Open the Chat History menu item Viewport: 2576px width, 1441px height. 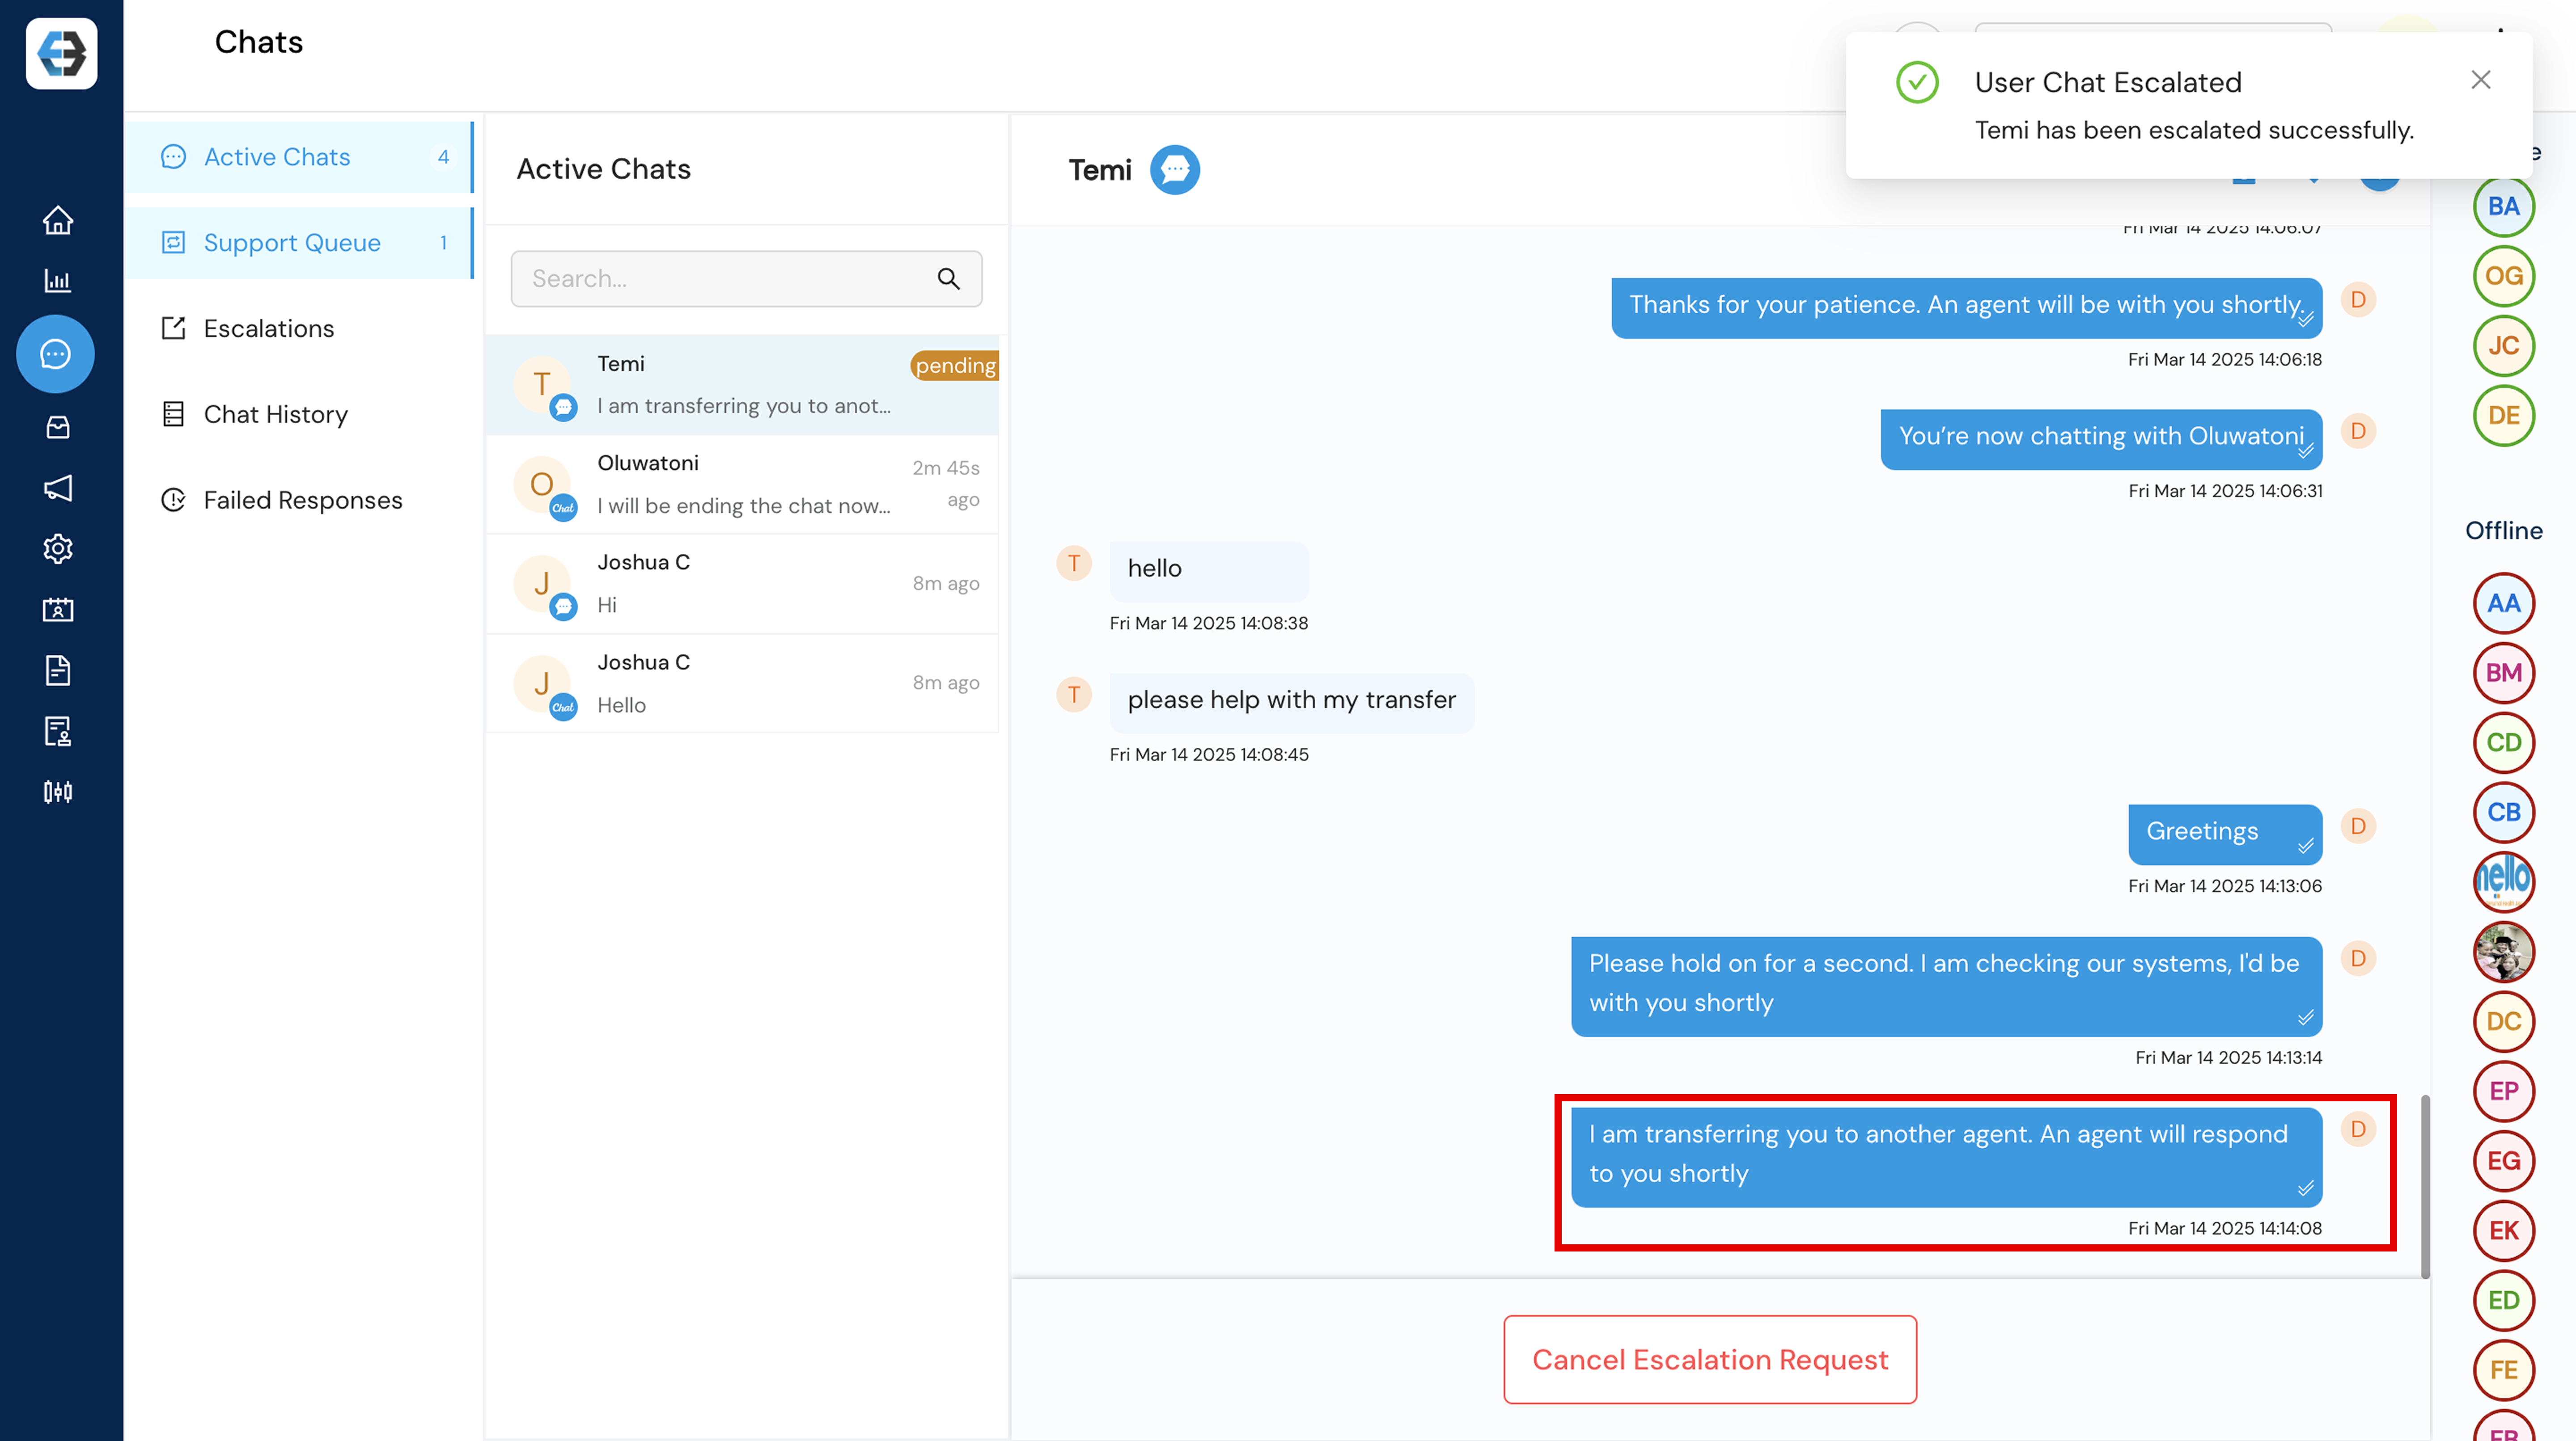pyautogui.click(x=299, y=415)
